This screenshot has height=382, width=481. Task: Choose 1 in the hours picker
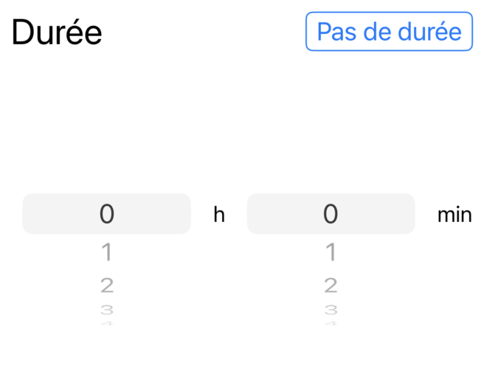coord(107,252)
